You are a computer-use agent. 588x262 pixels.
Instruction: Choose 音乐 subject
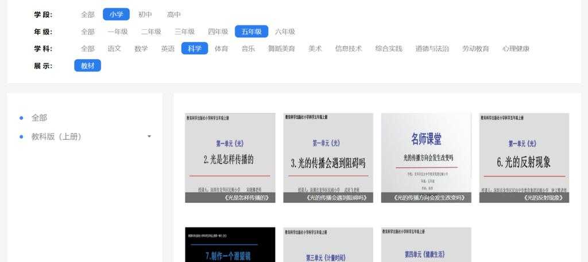click(x=248, y=49)
